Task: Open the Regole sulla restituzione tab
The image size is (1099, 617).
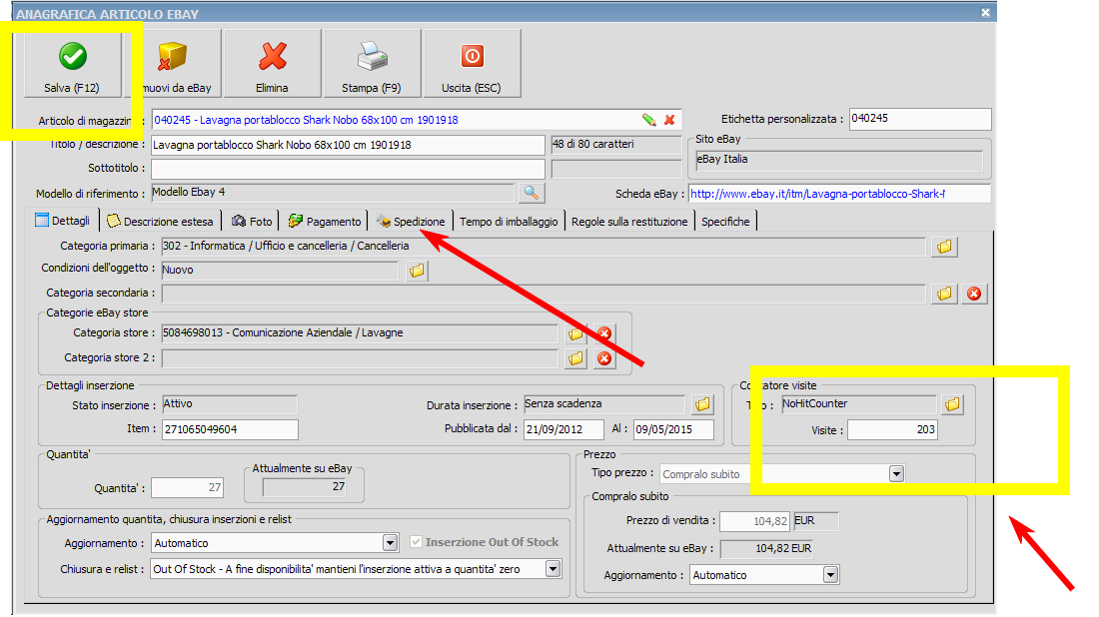Action: click(x=629, y=221)
